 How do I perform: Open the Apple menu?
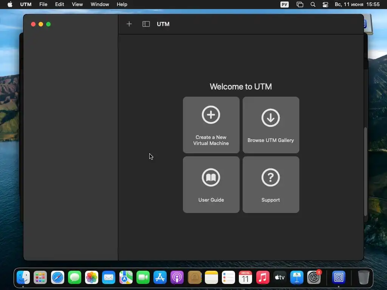10,5
